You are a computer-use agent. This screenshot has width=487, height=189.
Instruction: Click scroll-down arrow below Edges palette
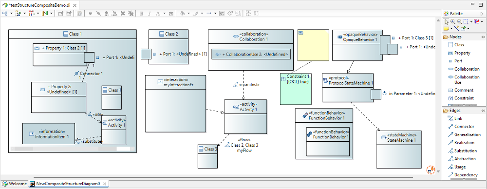point(464,179)
